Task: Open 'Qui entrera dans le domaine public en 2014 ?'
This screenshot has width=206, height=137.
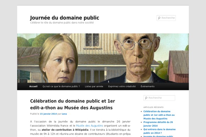Action: (159, 131)
